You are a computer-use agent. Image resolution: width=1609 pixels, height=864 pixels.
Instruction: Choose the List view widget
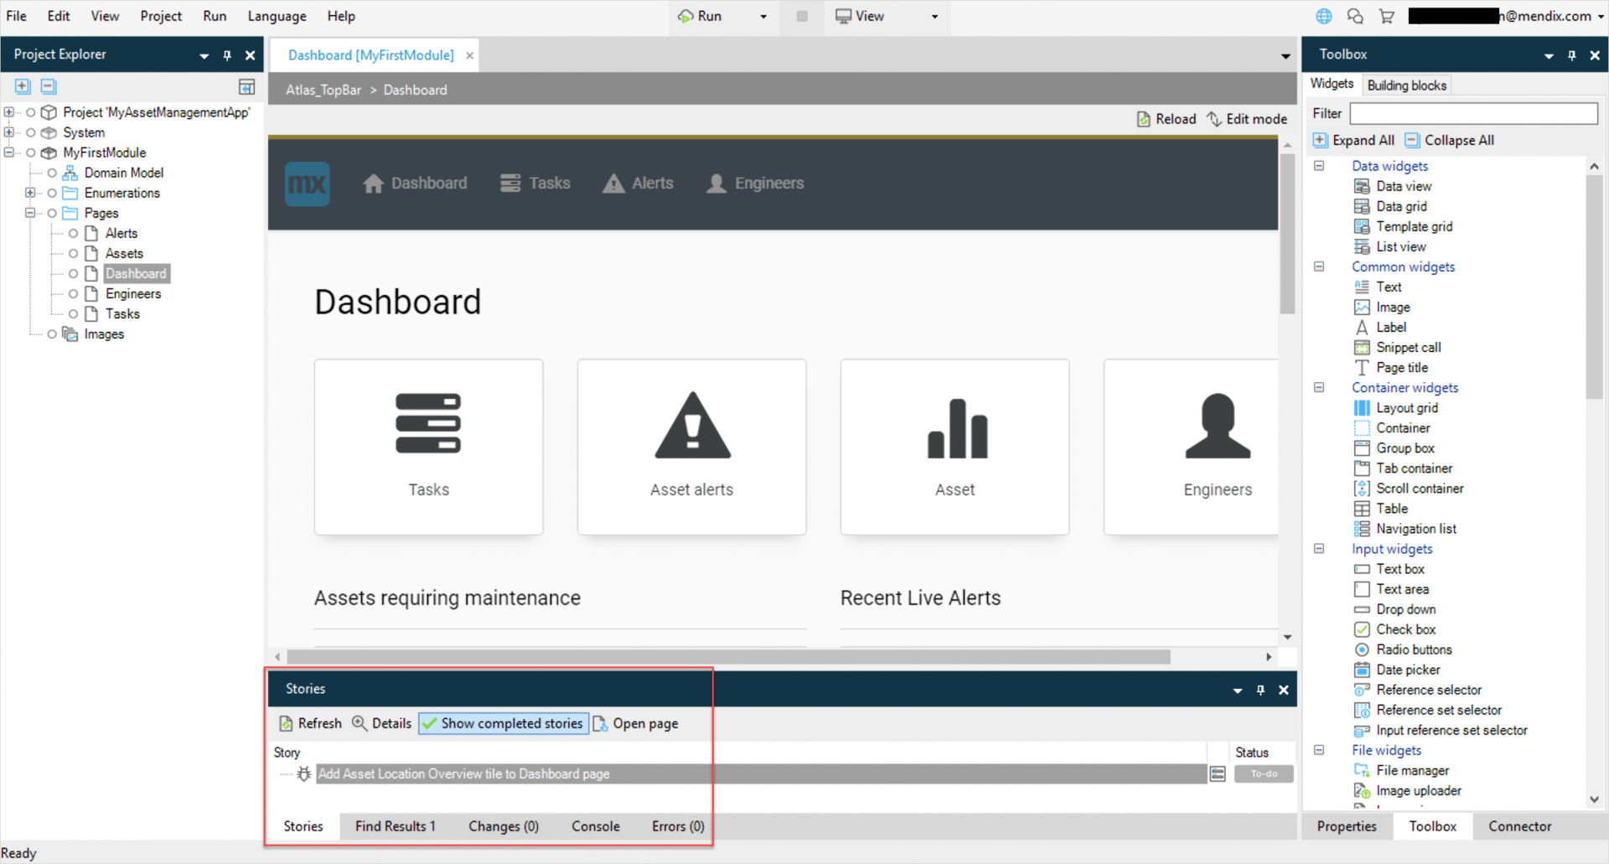[x=1400, y=246]
